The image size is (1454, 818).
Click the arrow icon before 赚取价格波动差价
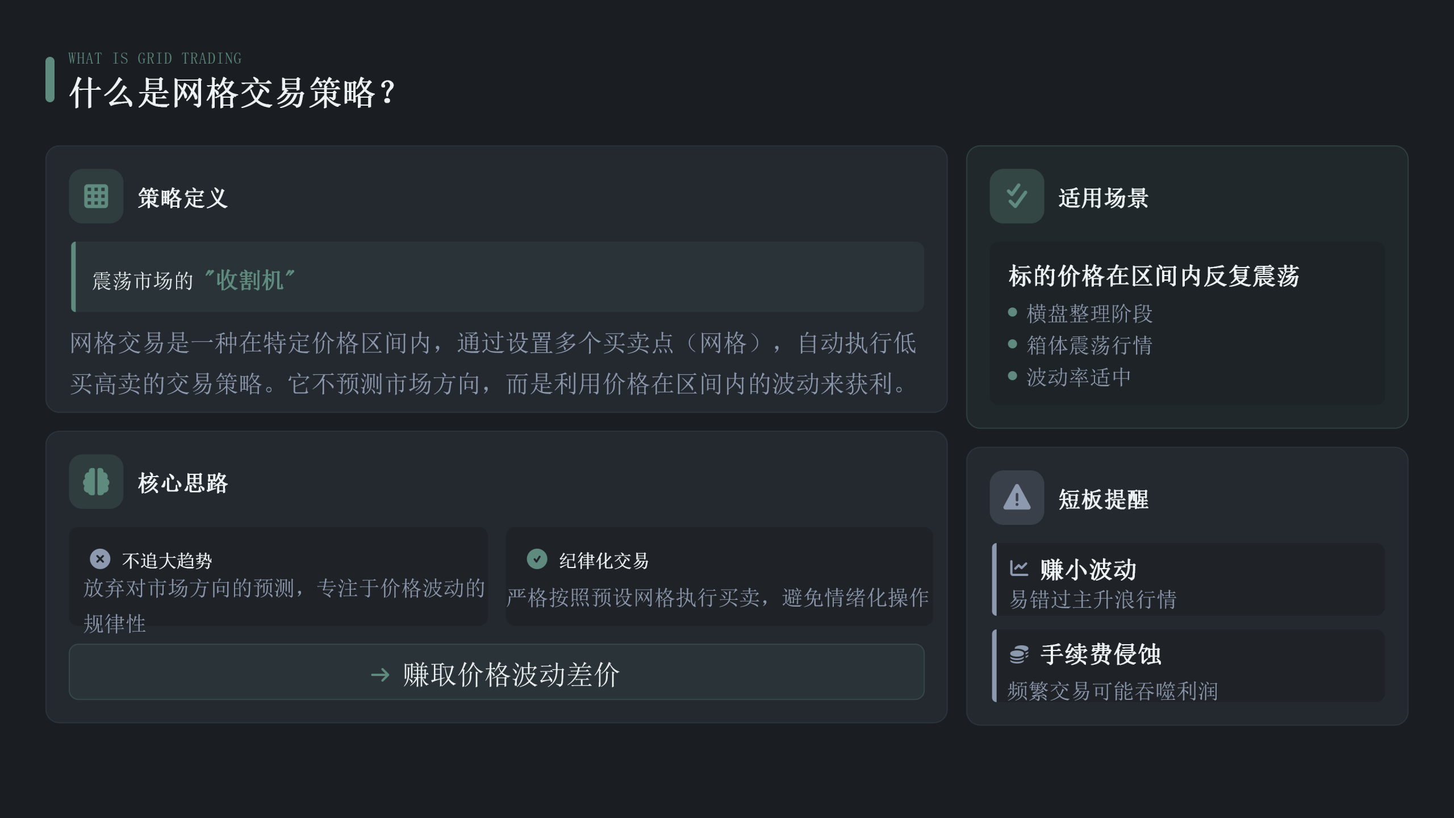[380, 675]
